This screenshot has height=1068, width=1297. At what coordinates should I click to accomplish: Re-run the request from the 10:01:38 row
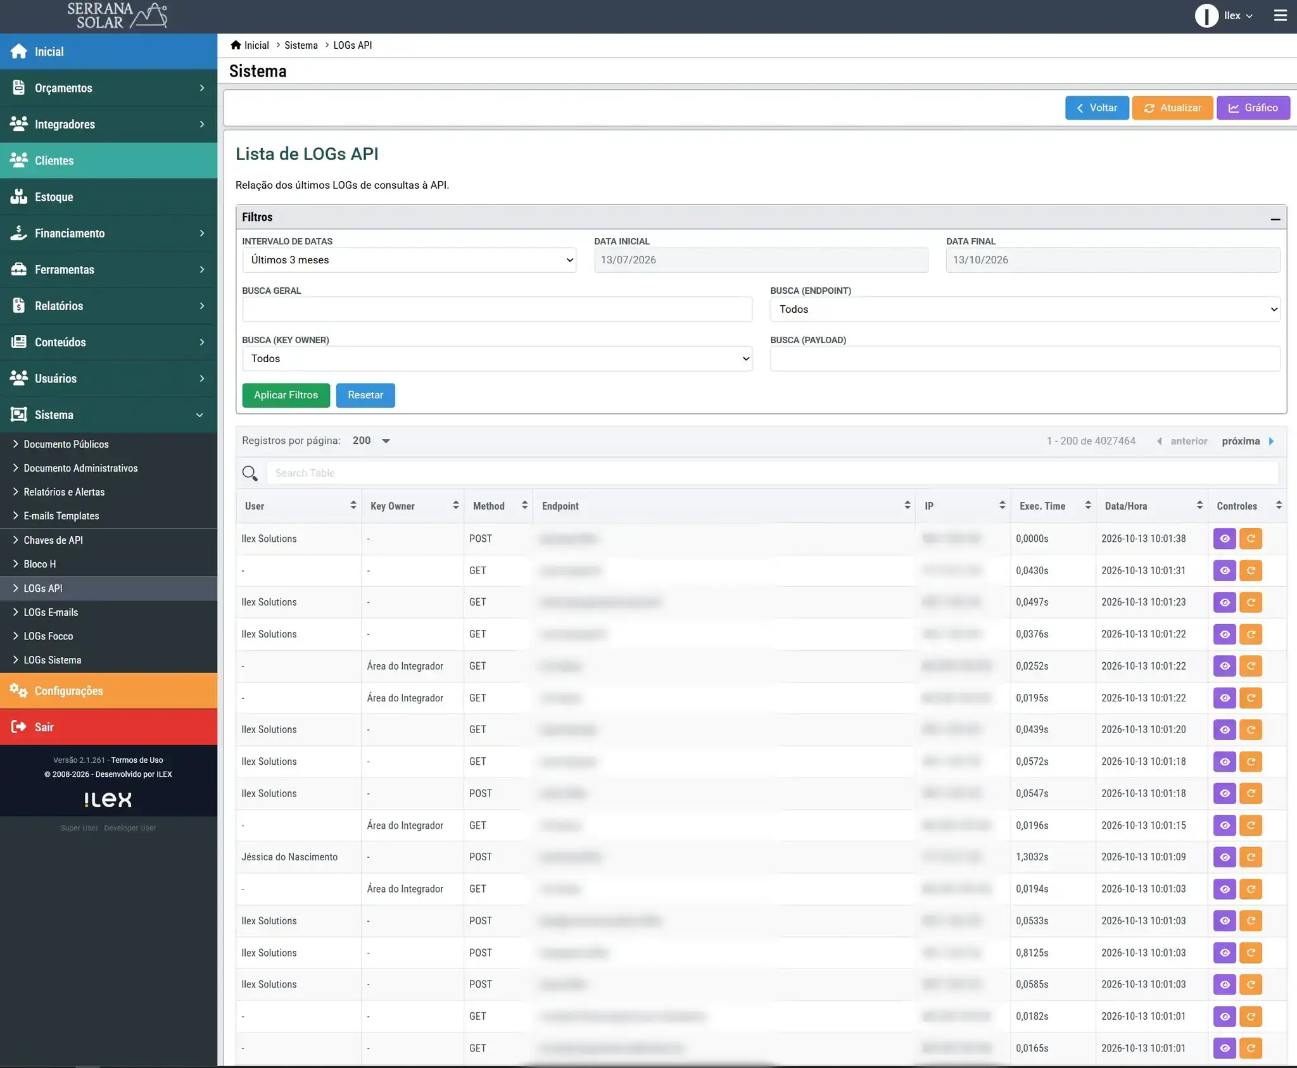coord(1251,539)
